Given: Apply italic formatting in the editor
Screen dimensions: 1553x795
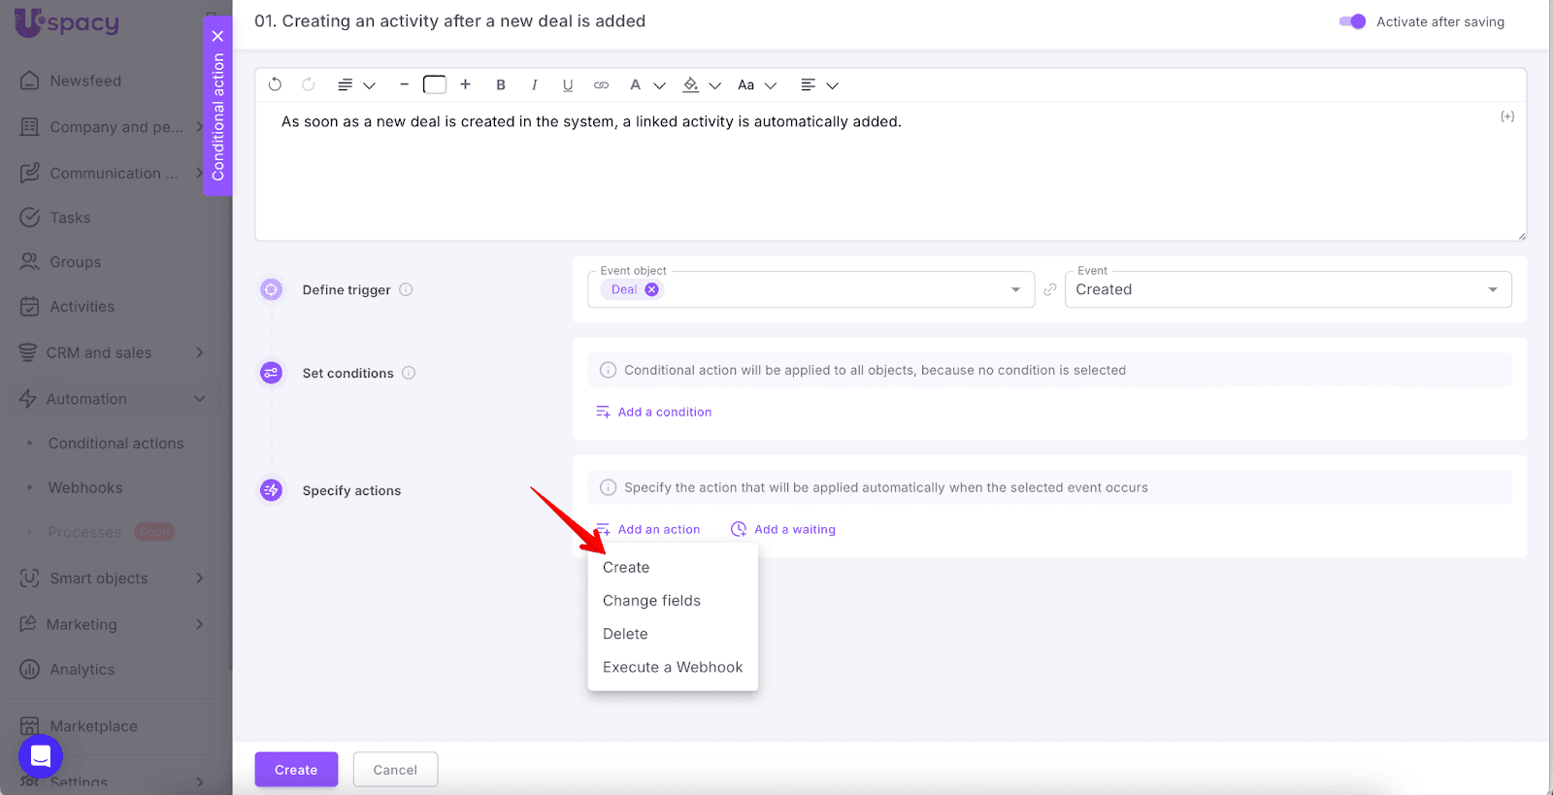Looking at the screenshot, I should coord(534,84).
